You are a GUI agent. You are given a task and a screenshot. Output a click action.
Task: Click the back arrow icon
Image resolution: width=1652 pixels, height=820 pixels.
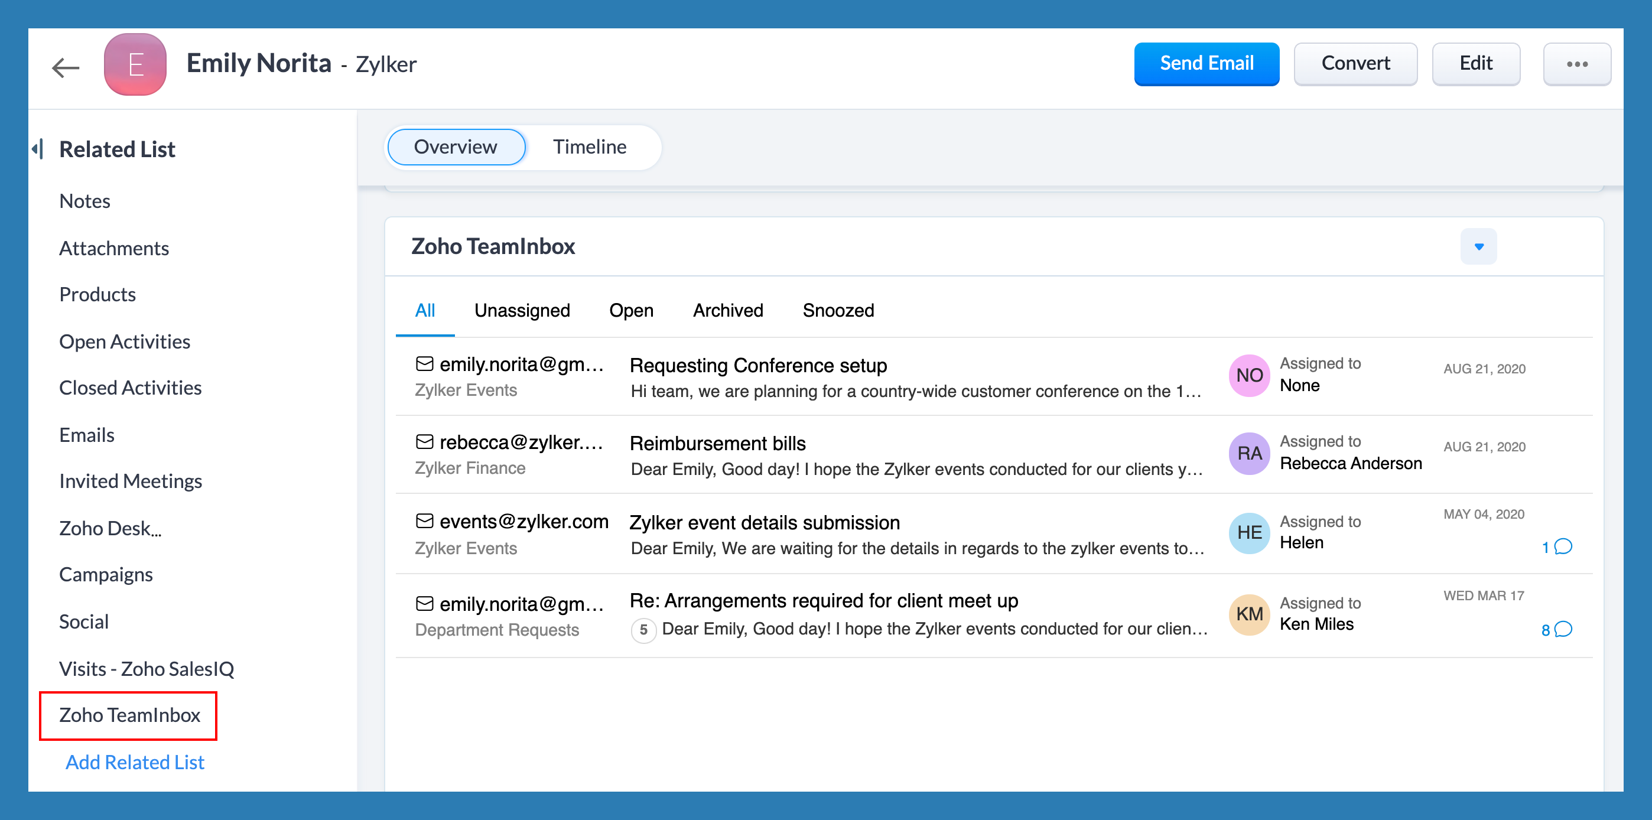[66, 66]
